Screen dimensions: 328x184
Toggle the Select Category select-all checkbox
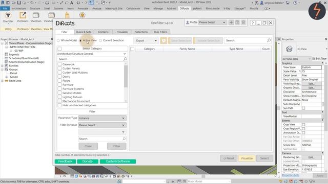(x=59, y=49)
